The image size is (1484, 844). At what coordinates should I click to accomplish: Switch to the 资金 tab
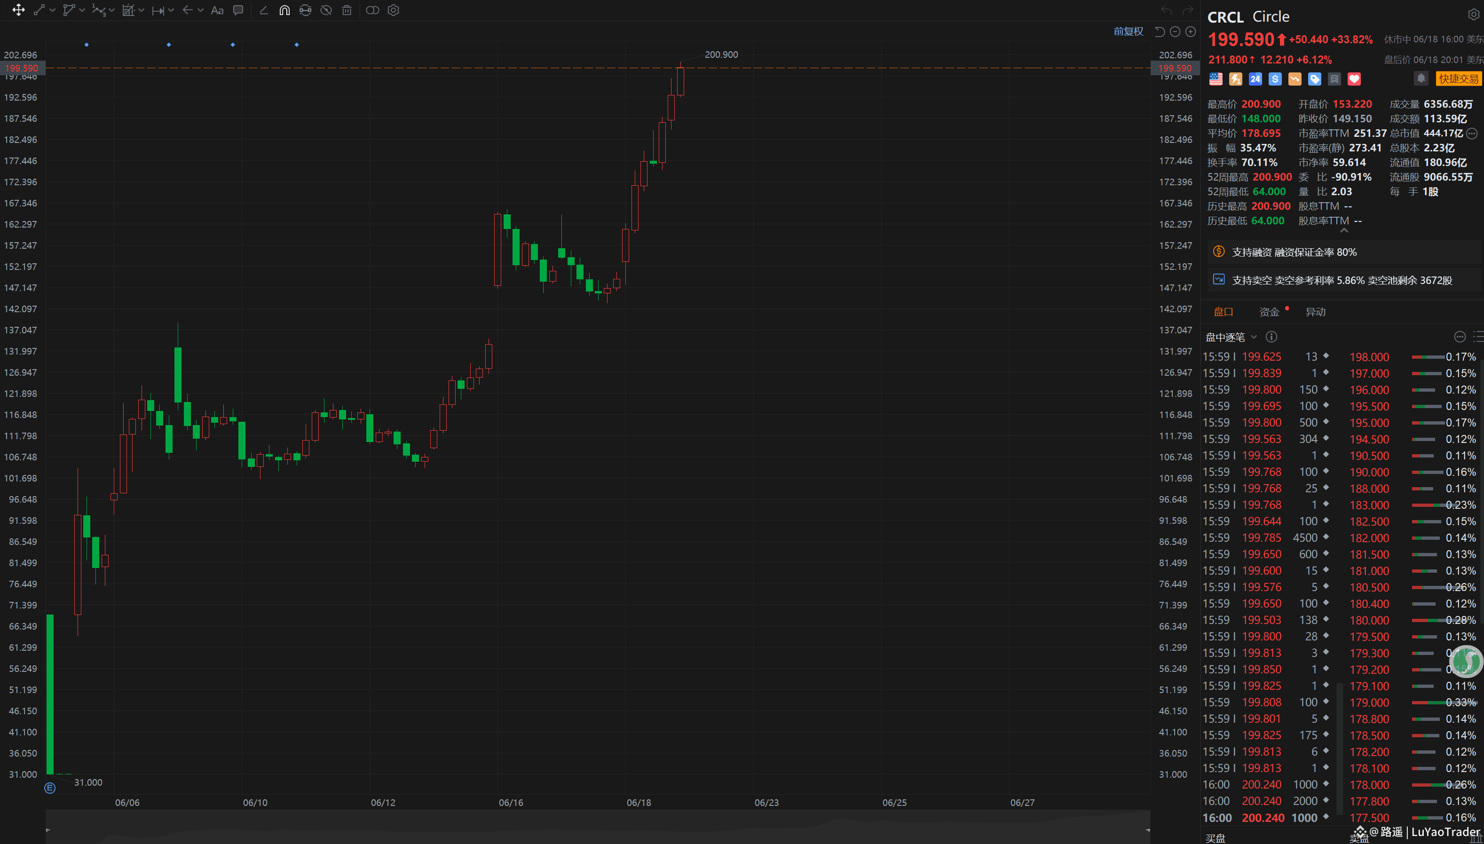pos(1269,312)
